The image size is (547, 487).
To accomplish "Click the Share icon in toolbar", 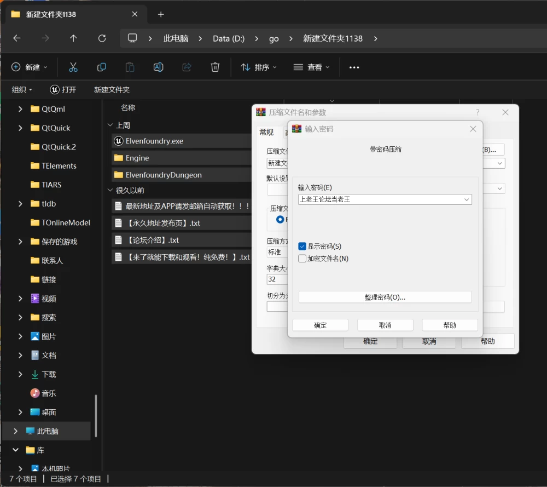I will (187, 67).
